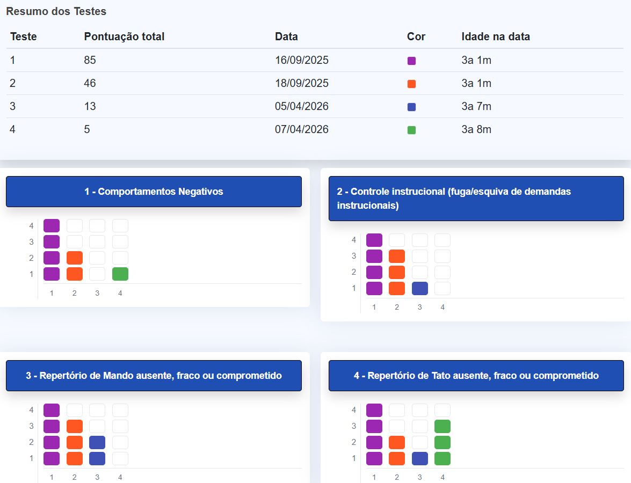This screenshot has width=631, height=483.
Task: Open the '1 - Comportamentos Negativos' section header
Action: (x=154, y=192)
